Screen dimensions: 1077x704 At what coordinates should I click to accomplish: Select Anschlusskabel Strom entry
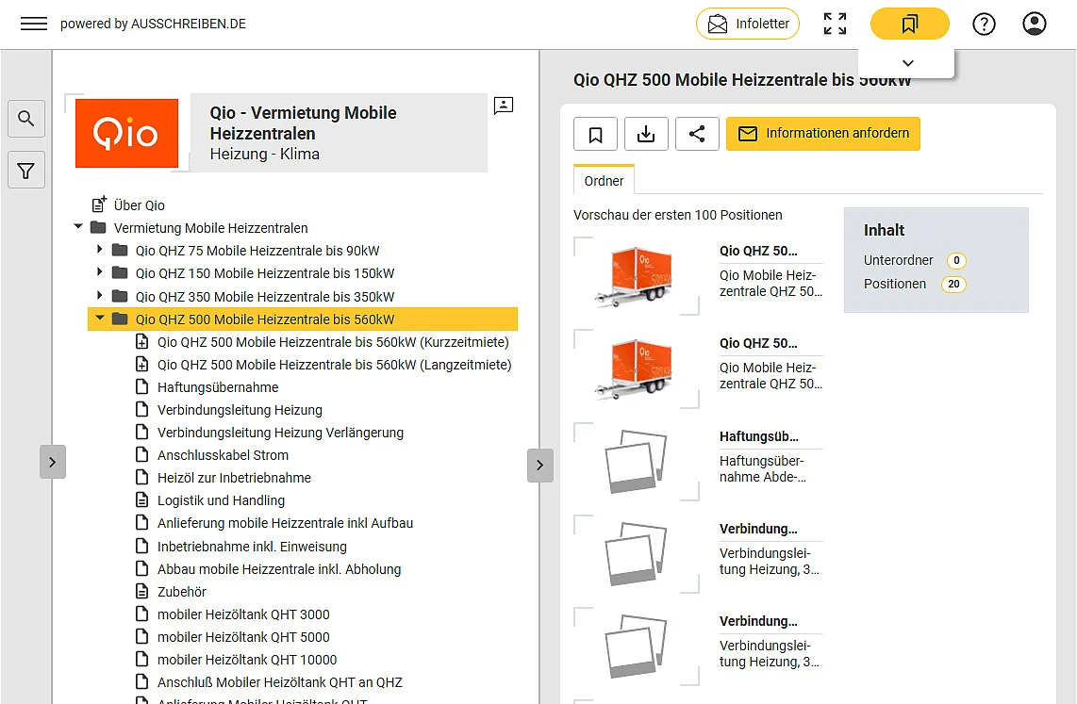(223, 455)
